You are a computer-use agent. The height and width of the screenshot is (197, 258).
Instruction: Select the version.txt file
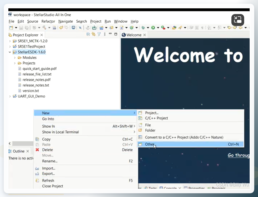31,91
